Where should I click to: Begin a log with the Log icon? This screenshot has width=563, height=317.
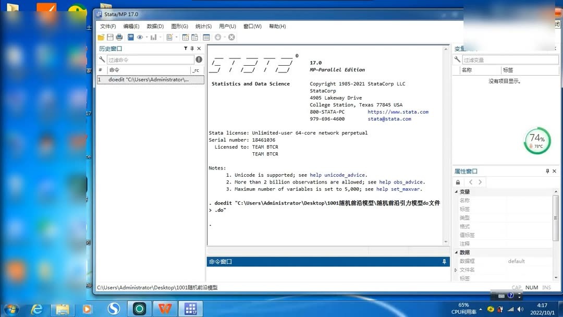click(x=131, y=37)
